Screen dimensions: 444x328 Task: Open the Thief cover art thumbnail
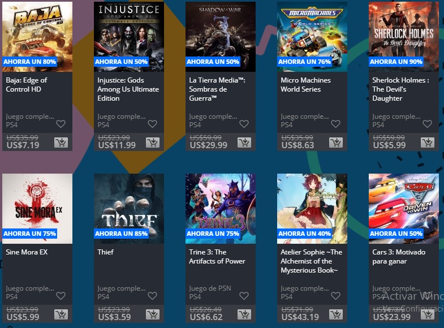coord(129,209)
